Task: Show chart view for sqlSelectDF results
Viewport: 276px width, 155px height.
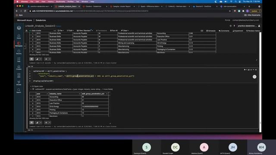Action: coord(37,122)
